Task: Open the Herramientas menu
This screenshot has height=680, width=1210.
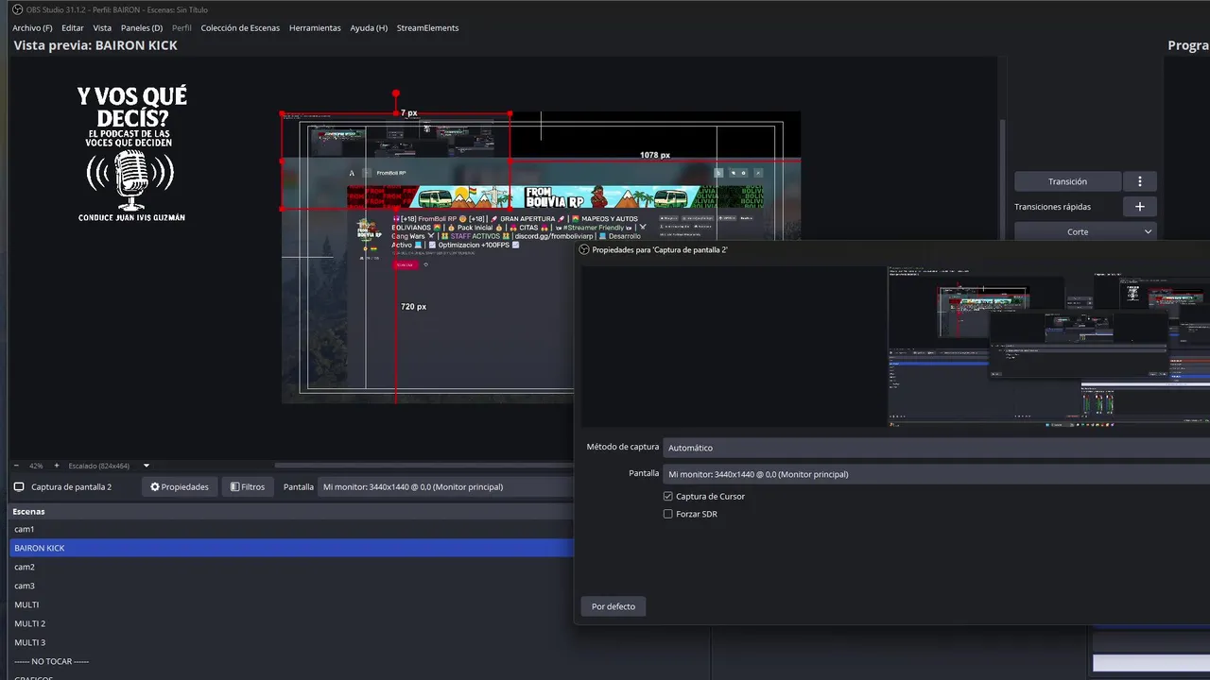Action: tap(315, 28)
